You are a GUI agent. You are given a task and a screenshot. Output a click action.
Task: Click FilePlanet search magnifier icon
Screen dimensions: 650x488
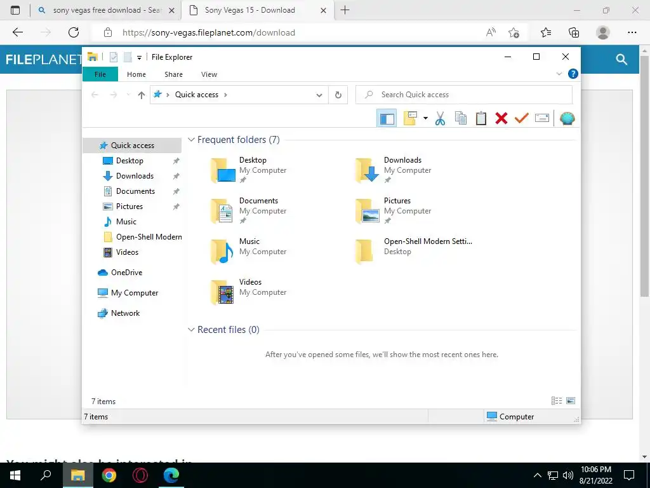[621, 59]
